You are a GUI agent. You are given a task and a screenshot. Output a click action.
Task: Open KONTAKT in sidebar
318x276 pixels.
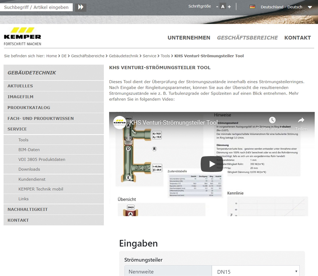click(x=54, y=220)
